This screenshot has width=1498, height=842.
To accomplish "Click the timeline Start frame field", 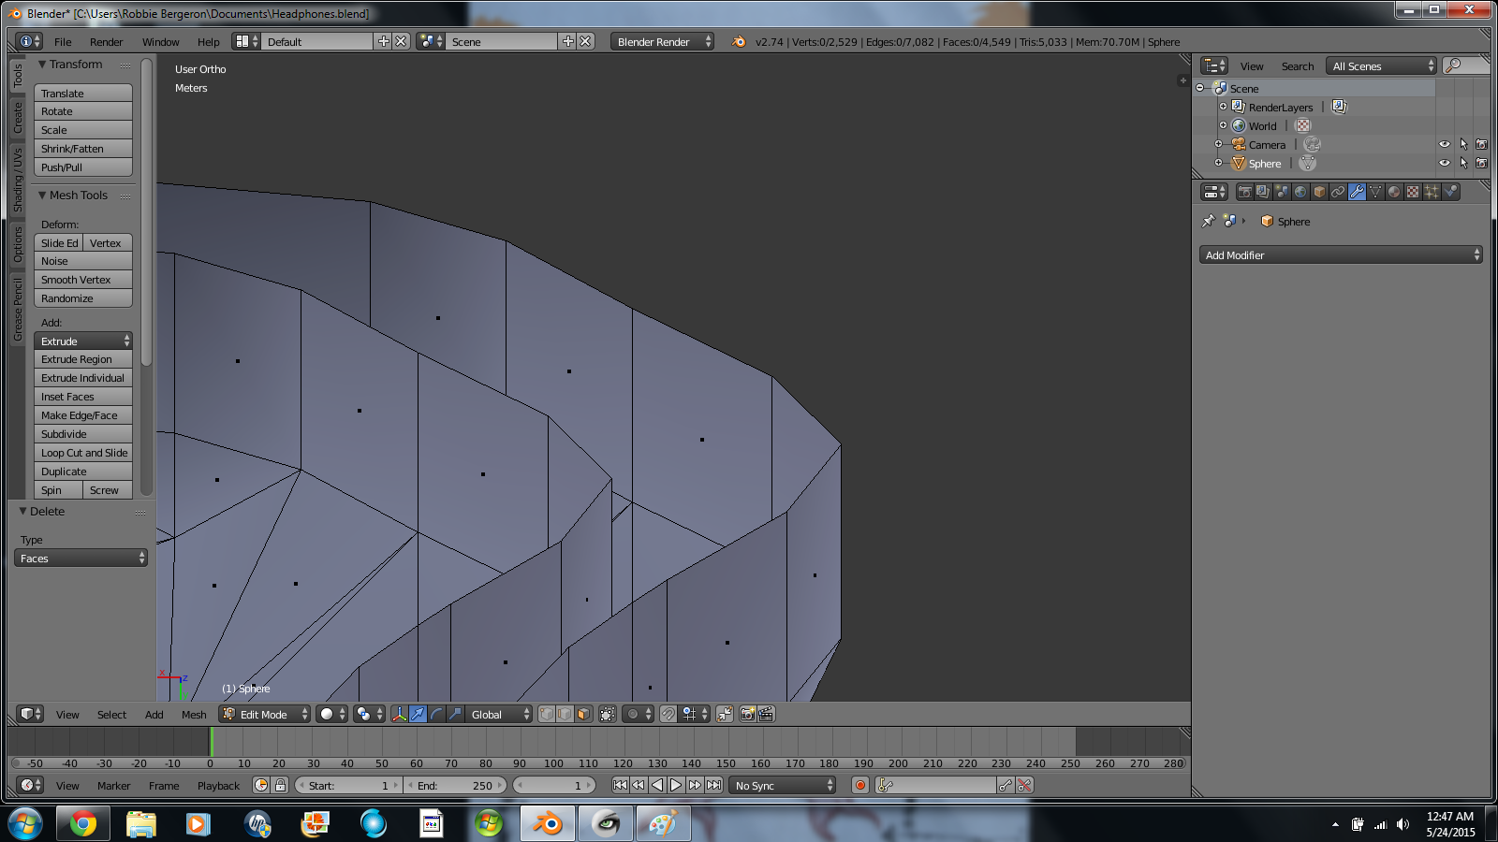I will tap(348, 785).
